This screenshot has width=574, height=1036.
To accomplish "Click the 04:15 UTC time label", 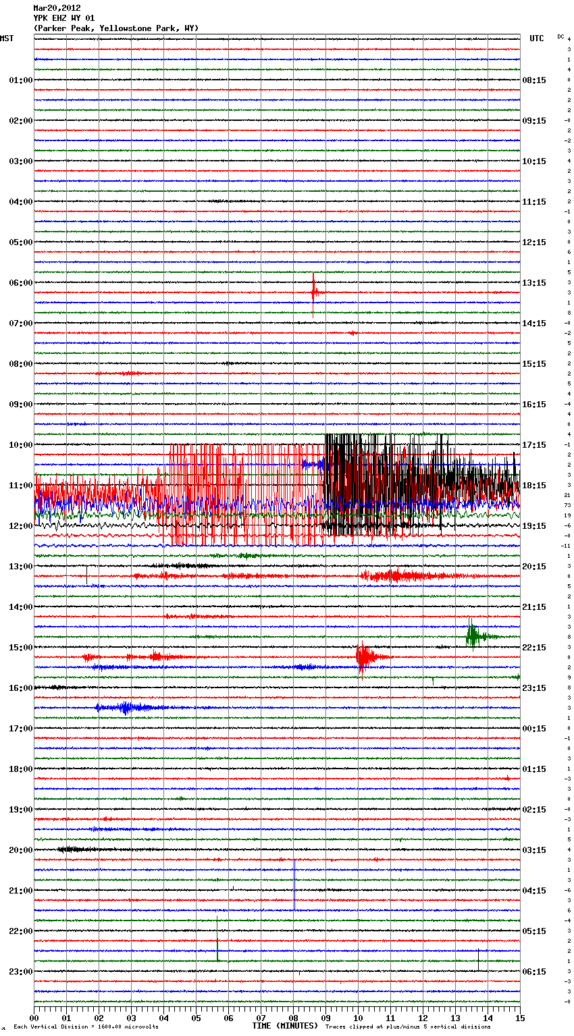I will 534,891.
